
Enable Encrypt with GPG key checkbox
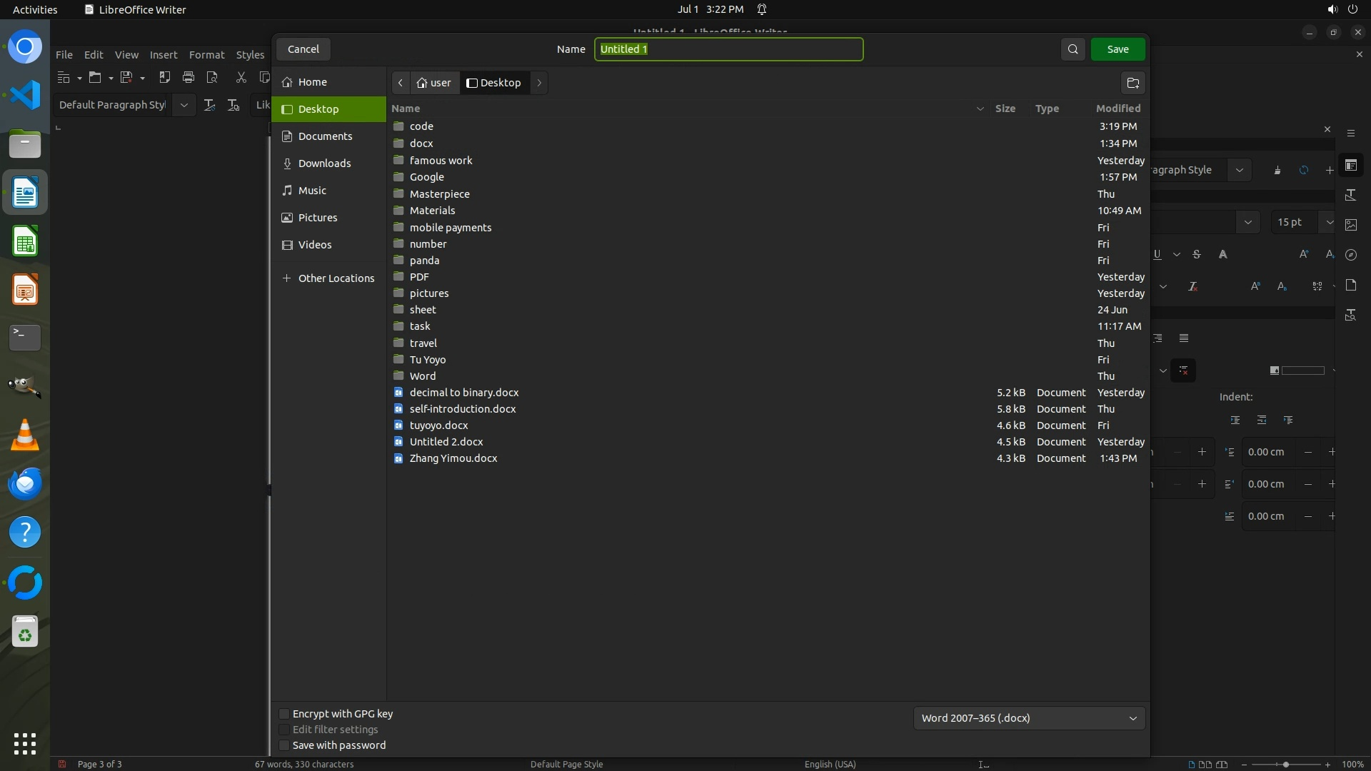[284, 714]
